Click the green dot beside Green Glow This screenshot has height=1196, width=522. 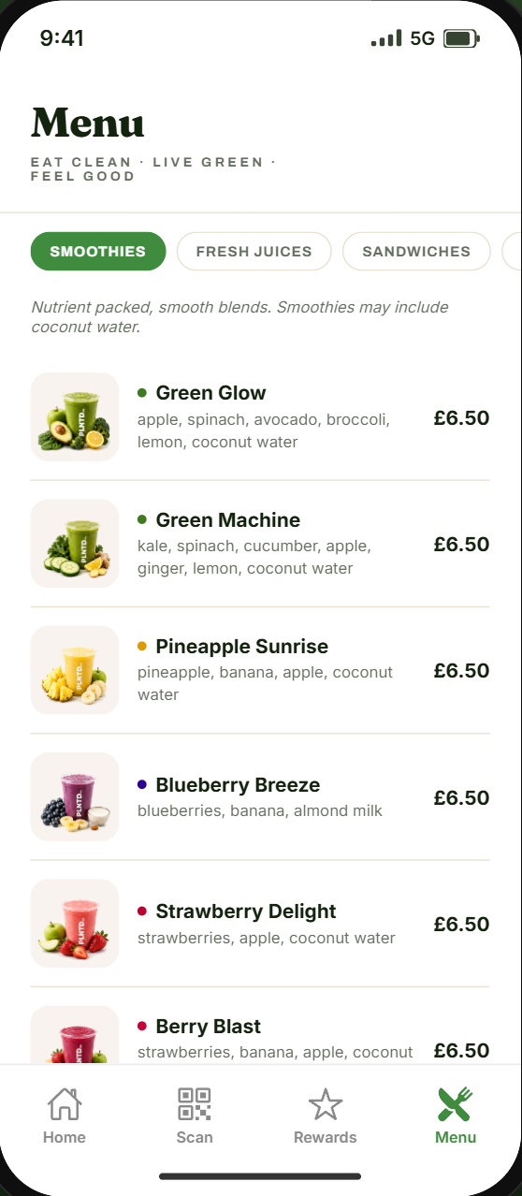[x=142, y=393]
